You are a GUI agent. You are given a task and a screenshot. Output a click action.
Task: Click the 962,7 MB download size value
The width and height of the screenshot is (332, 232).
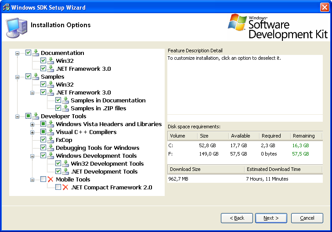[178, 179]
